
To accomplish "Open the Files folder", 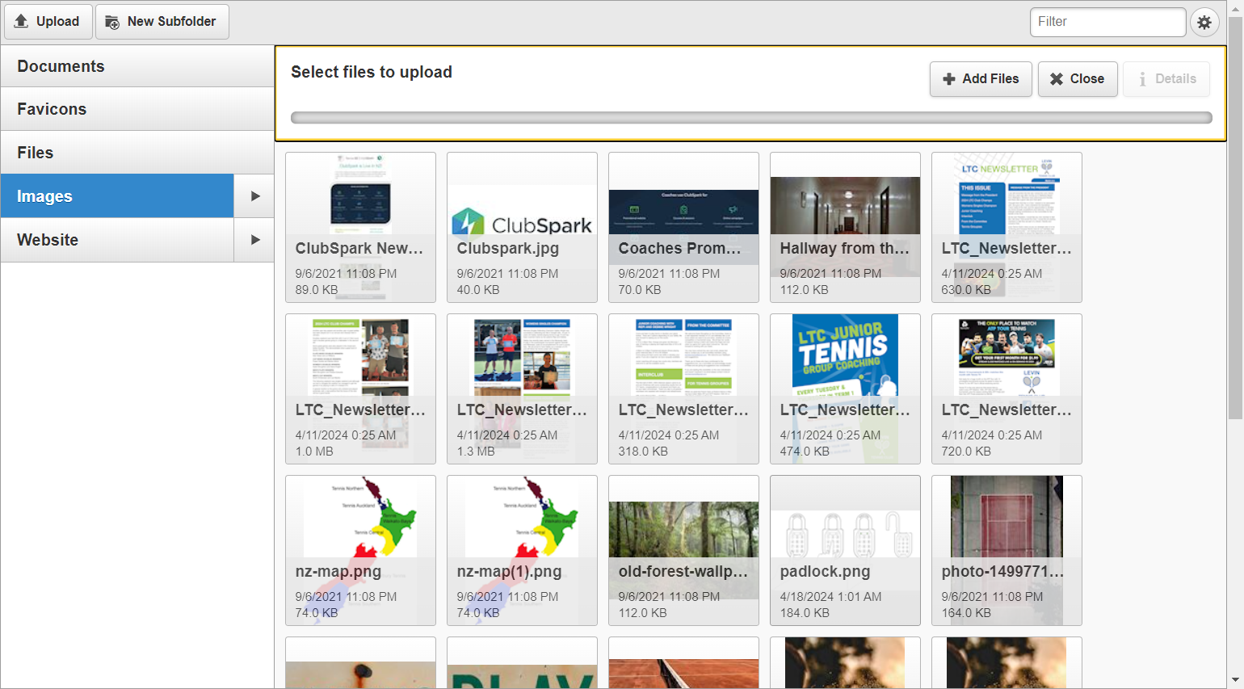I will coord(137,153).
